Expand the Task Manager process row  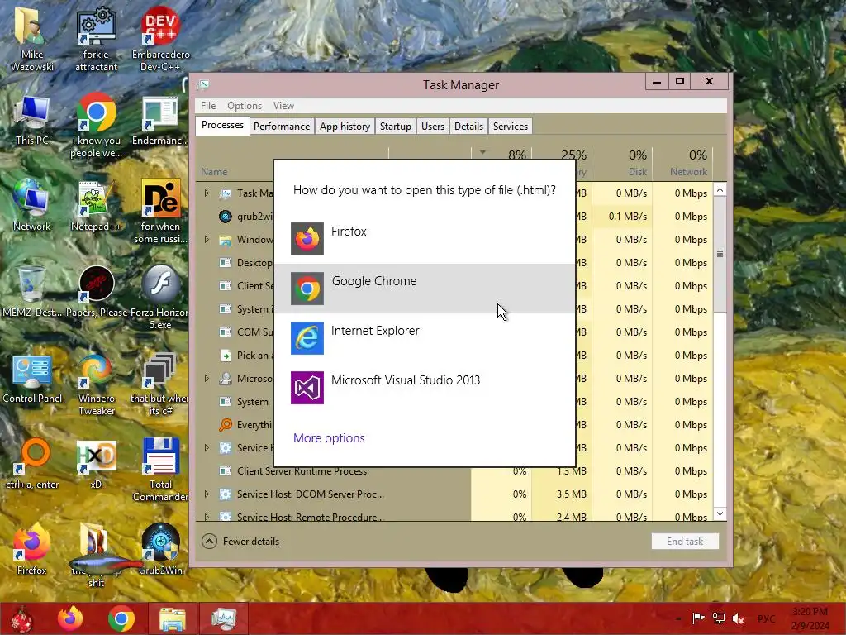coord(207,193)
